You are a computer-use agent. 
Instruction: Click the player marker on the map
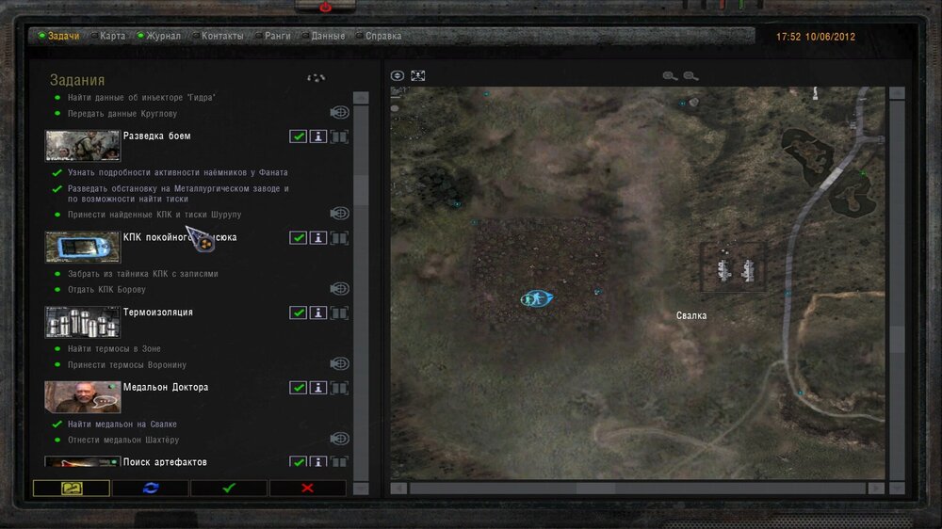537,298
